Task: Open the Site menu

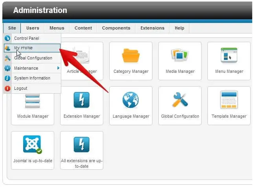Action: pyautogui.click(x=12, y=28)
